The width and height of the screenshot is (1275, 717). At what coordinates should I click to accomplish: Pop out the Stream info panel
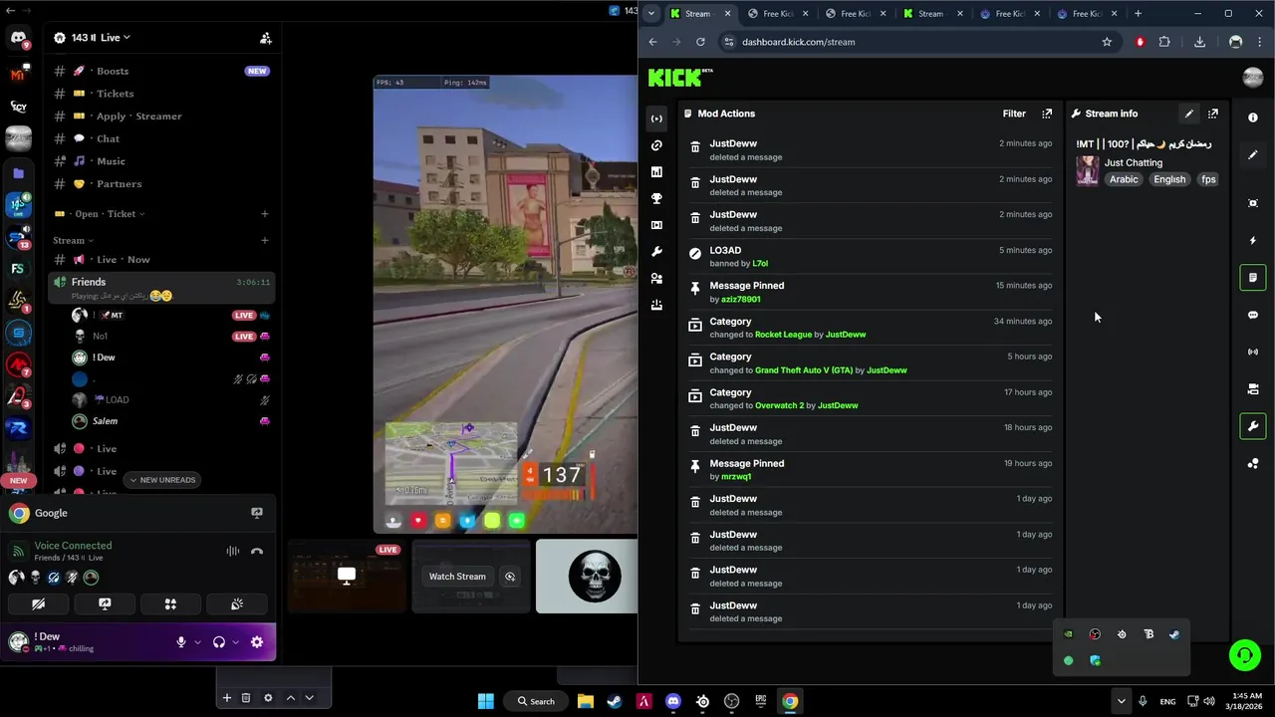pos(1213,114)
